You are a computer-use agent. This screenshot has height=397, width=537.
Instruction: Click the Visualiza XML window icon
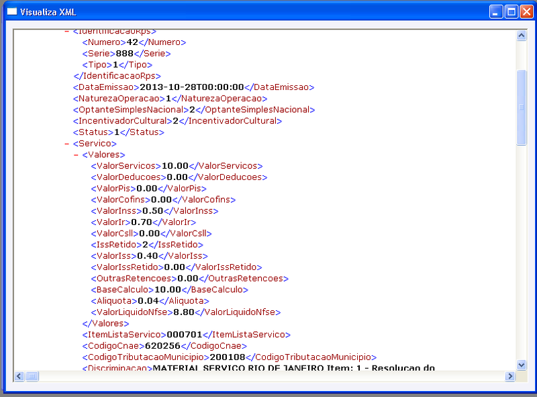coord(12,11)
